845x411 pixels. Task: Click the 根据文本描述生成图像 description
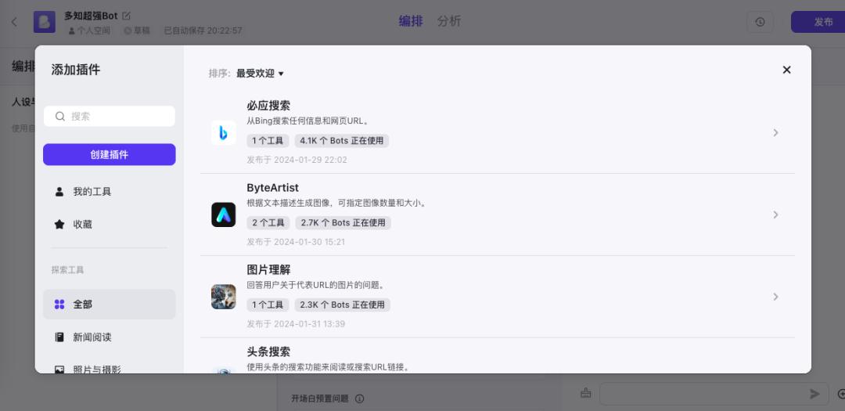click(336, 204)
